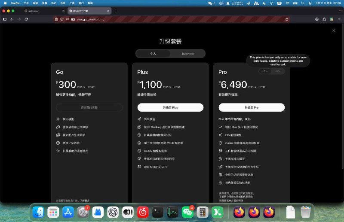Open the 文件 menu
This screenshot has height=222, width=344.
pos(26,3)
